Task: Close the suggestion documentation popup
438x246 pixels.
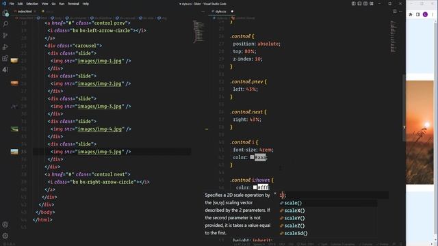Action: [x=275, y=193]
